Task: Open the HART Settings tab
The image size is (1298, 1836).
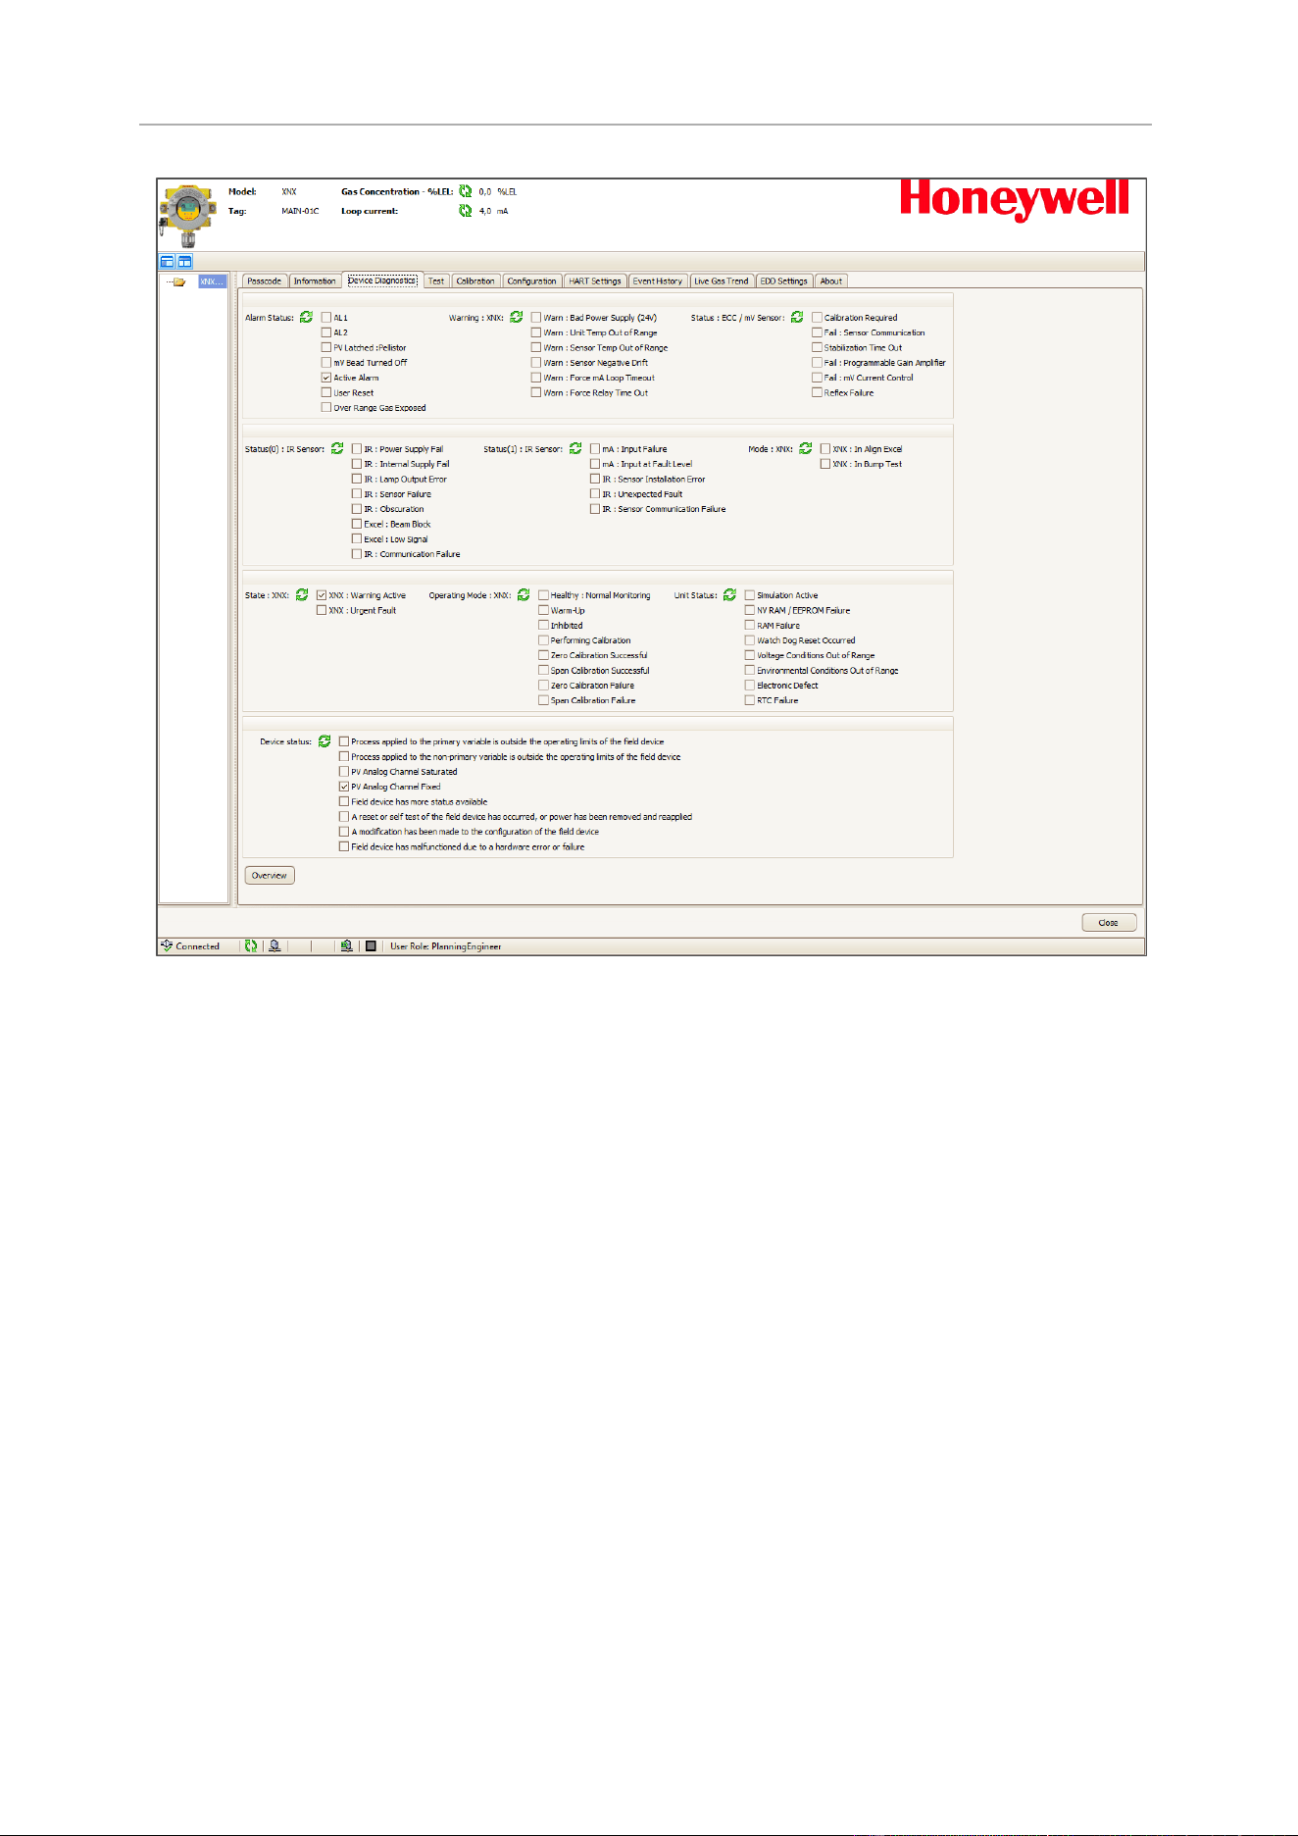Action: [595, 281]
